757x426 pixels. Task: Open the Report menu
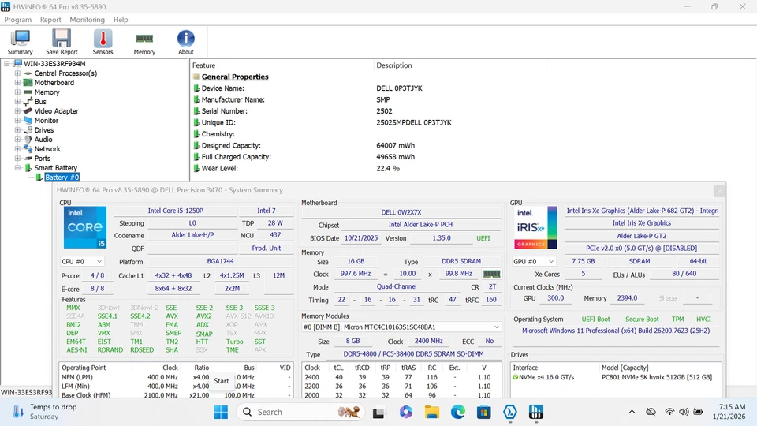pyautogui.click(x=50, y=20)
